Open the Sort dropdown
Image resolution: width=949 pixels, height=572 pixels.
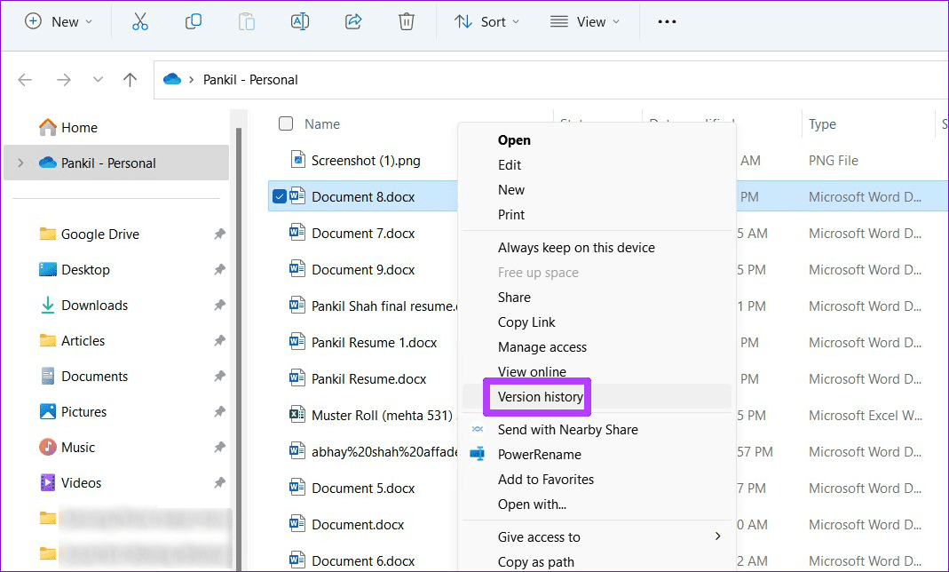coord(486,20)
